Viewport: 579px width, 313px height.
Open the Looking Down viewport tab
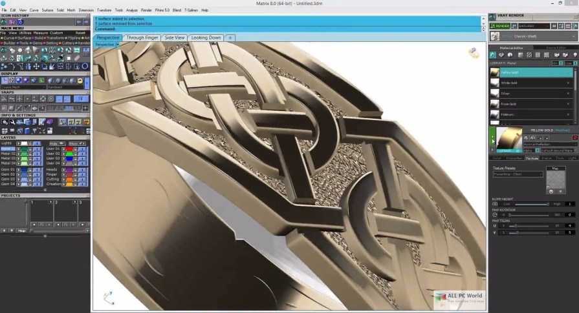(x=206, y=38)
